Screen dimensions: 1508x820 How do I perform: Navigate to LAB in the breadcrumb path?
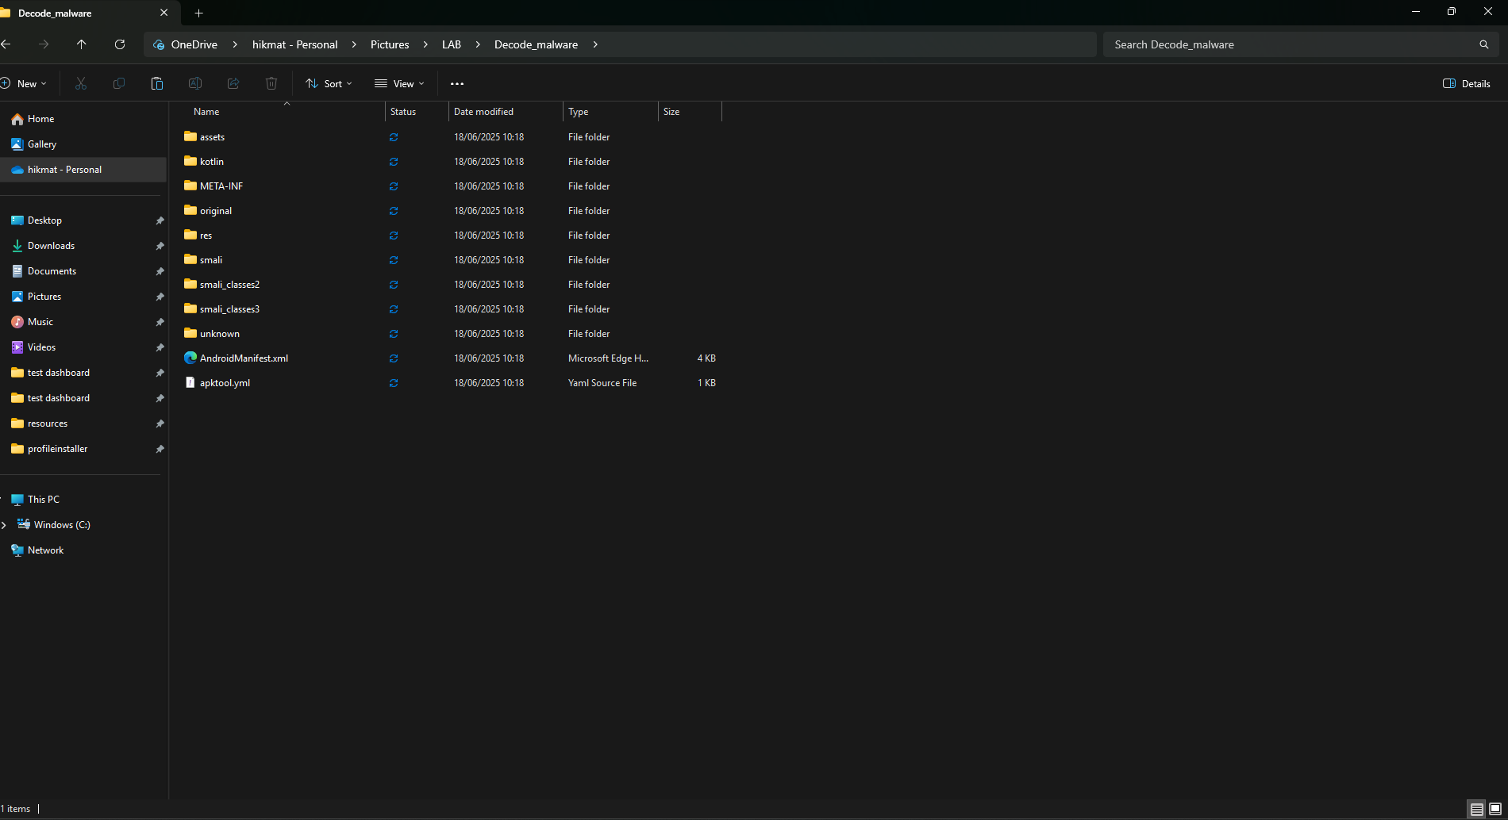pyautogui.click(x=451, y=44)
